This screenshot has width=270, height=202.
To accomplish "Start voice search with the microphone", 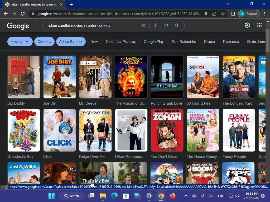I will [155, 26].
